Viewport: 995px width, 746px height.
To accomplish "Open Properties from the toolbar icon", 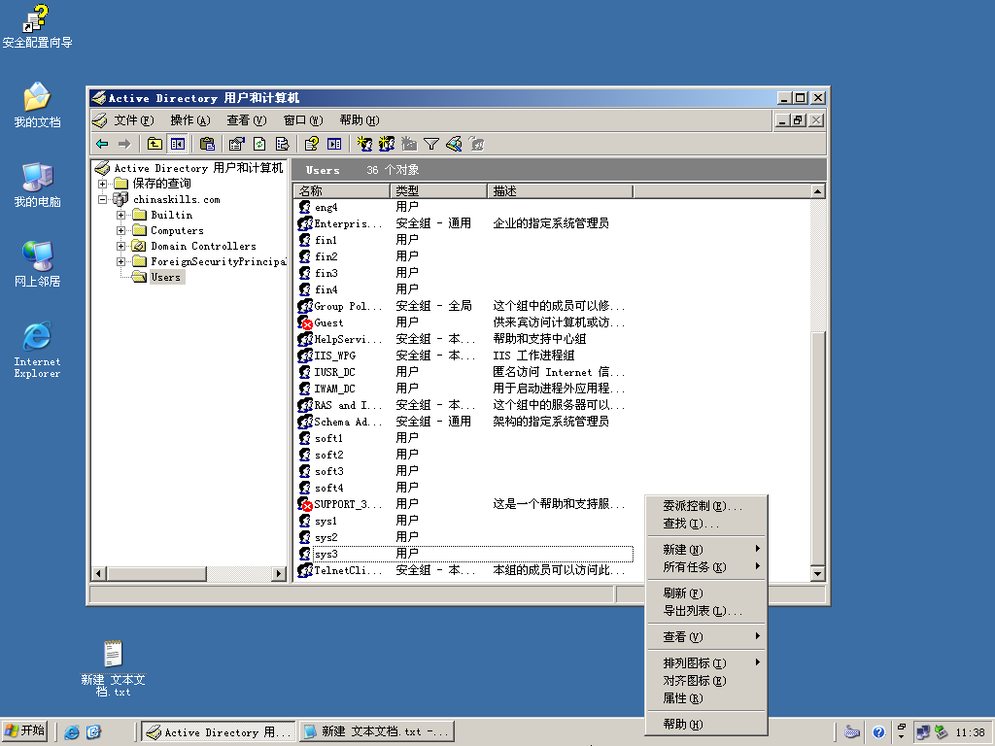I will tap(237, 144).
